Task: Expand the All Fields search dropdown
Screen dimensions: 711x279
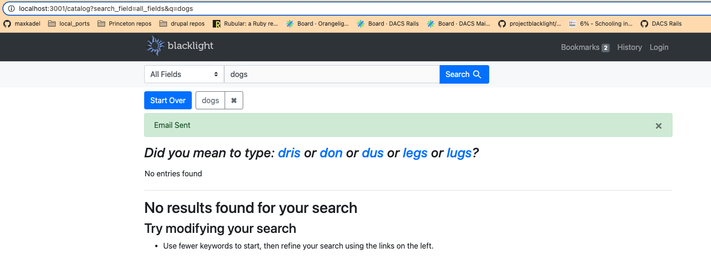Action: [184, 74]
